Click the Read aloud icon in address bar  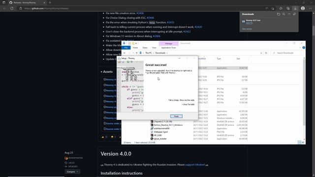[x=266, y=8]
